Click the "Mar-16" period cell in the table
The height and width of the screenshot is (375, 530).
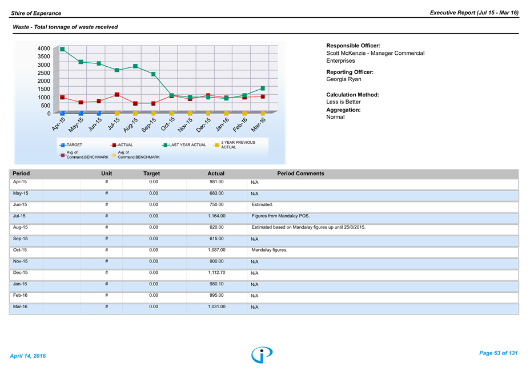[x=21, y=307]
